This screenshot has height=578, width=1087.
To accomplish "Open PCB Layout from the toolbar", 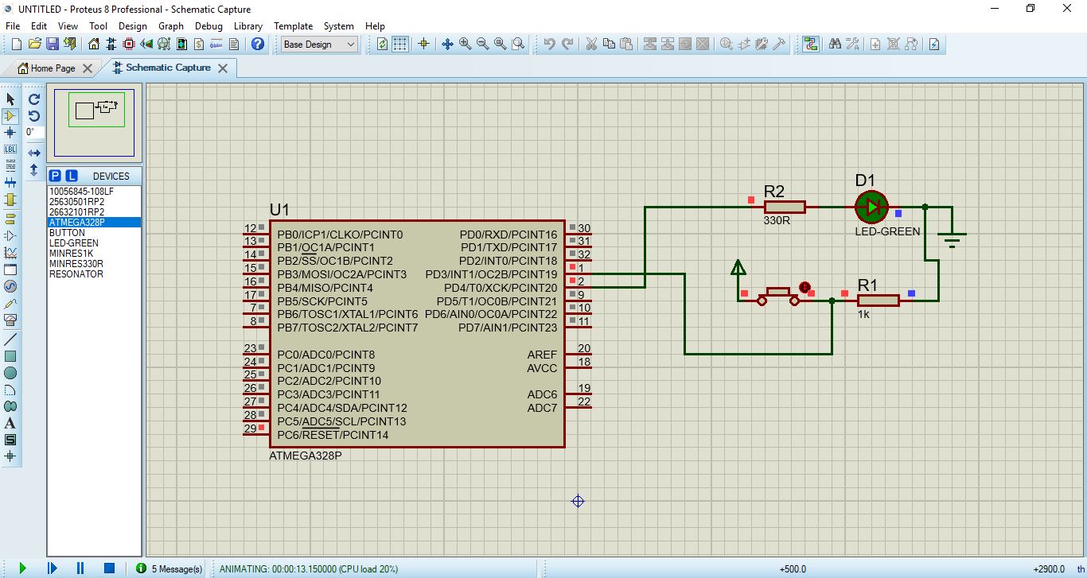I will point(129,45).
